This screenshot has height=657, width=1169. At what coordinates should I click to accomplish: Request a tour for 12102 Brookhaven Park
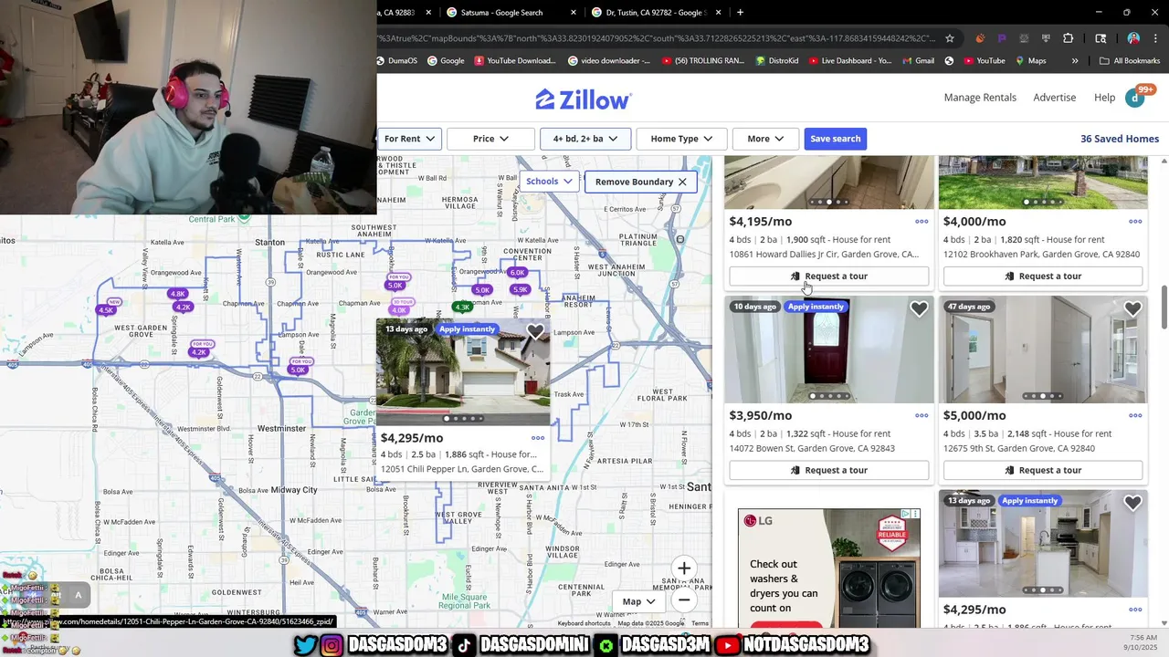(1043, 276)
